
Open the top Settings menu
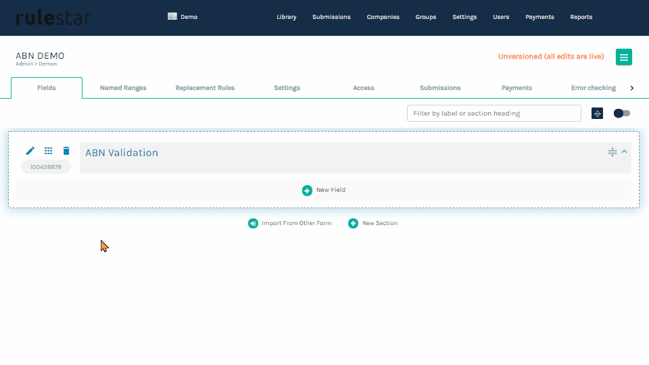click(464, 17)
